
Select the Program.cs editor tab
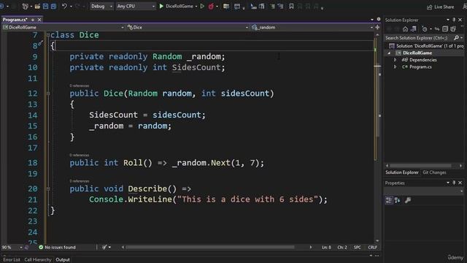15,20
